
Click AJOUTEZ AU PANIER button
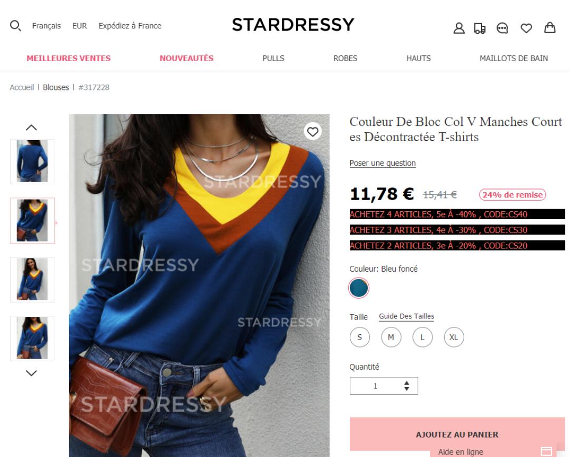click(457, 434)
